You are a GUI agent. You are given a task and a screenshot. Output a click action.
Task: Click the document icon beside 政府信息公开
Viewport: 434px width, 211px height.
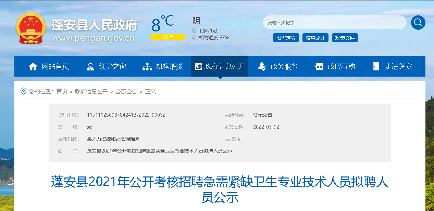tap(198, 66)
